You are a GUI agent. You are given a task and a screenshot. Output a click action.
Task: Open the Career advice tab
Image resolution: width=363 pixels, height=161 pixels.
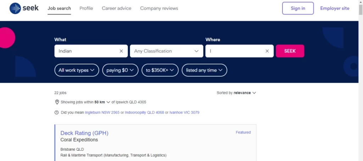pyautogui.click(x=116, y=8)
